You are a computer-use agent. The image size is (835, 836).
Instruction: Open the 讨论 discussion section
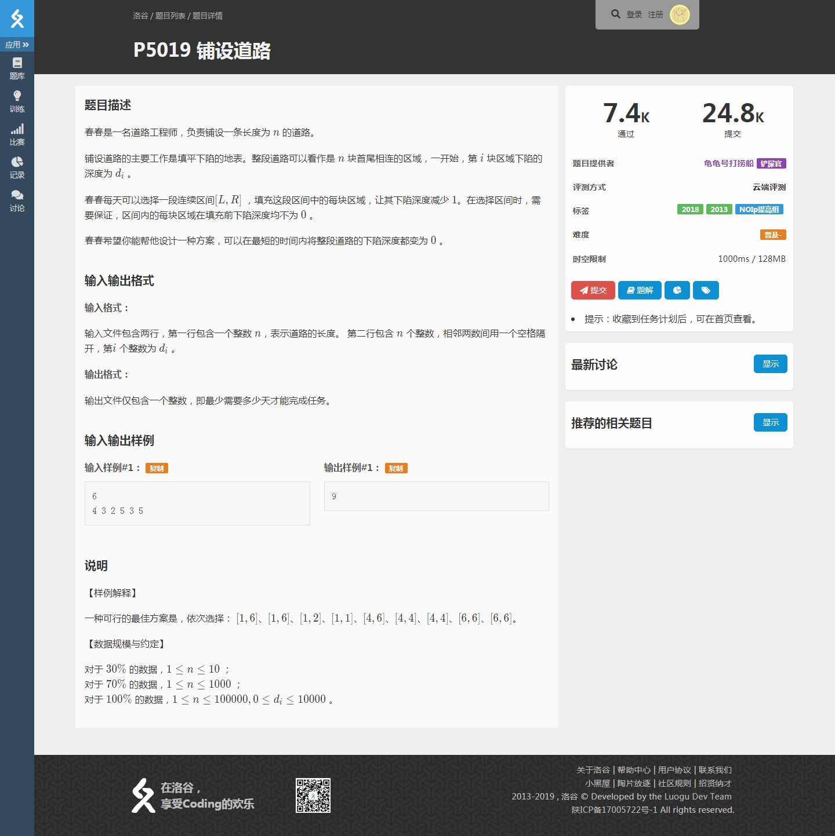click(x=17, y=200)
